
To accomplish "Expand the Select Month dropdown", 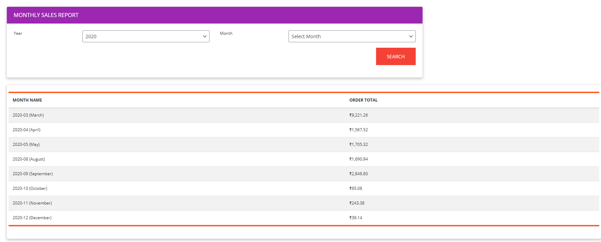I will (352, 36).
